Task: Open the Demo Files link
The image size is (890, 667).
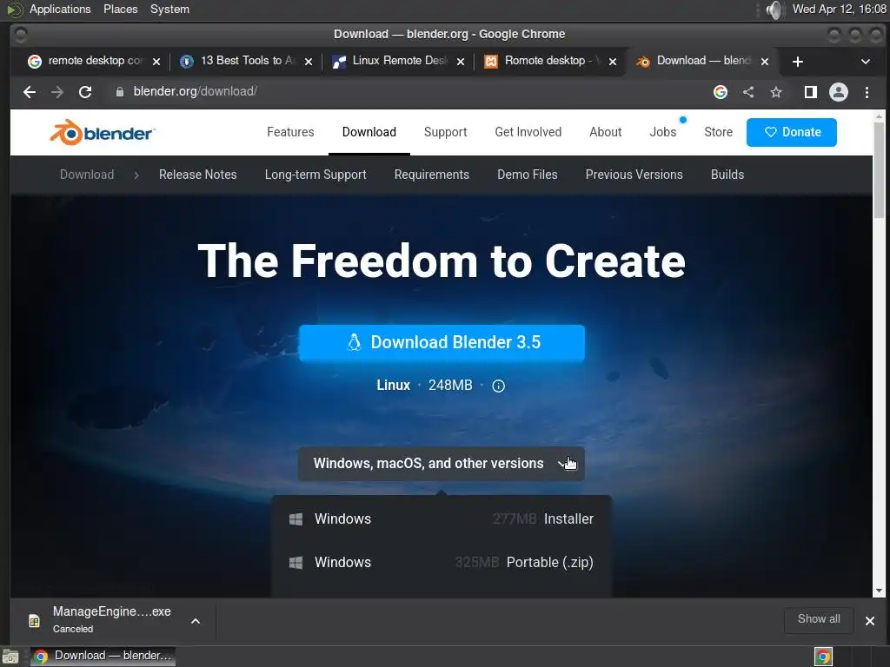Action: (x=528, y=175)
